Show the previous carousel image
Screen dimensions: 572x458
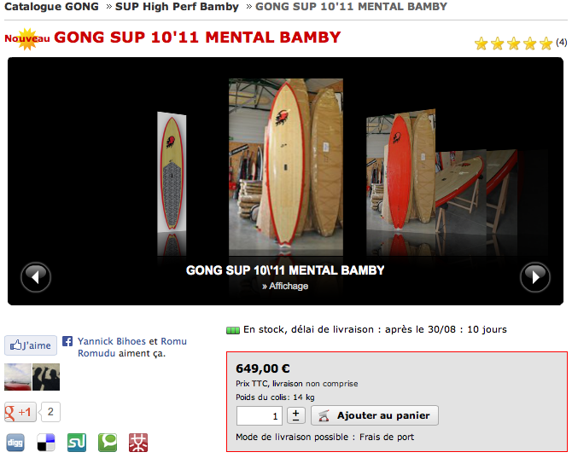36,277
